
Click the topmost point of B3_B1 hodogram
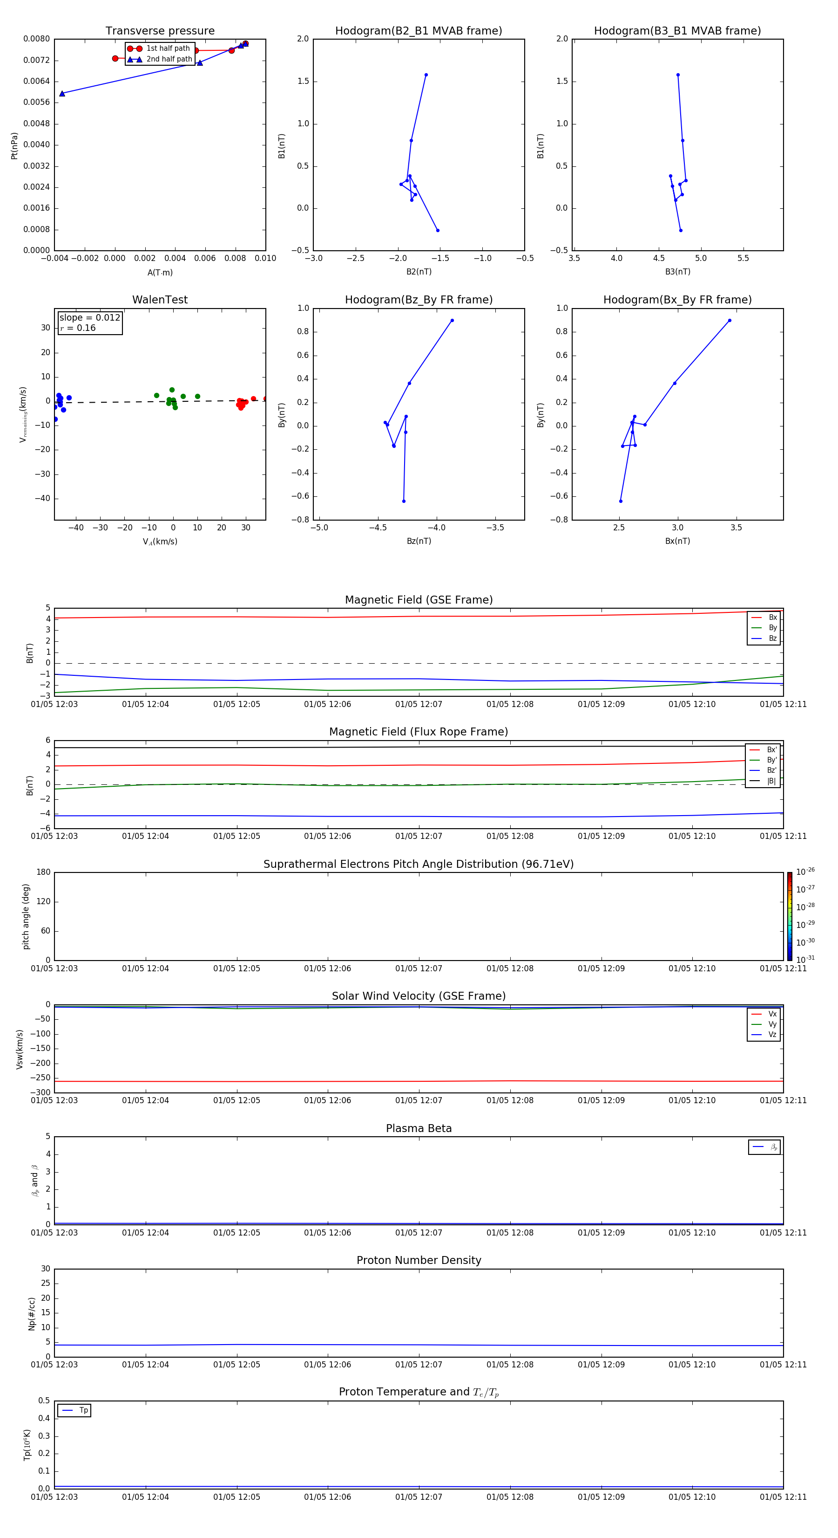click(678, 75)
